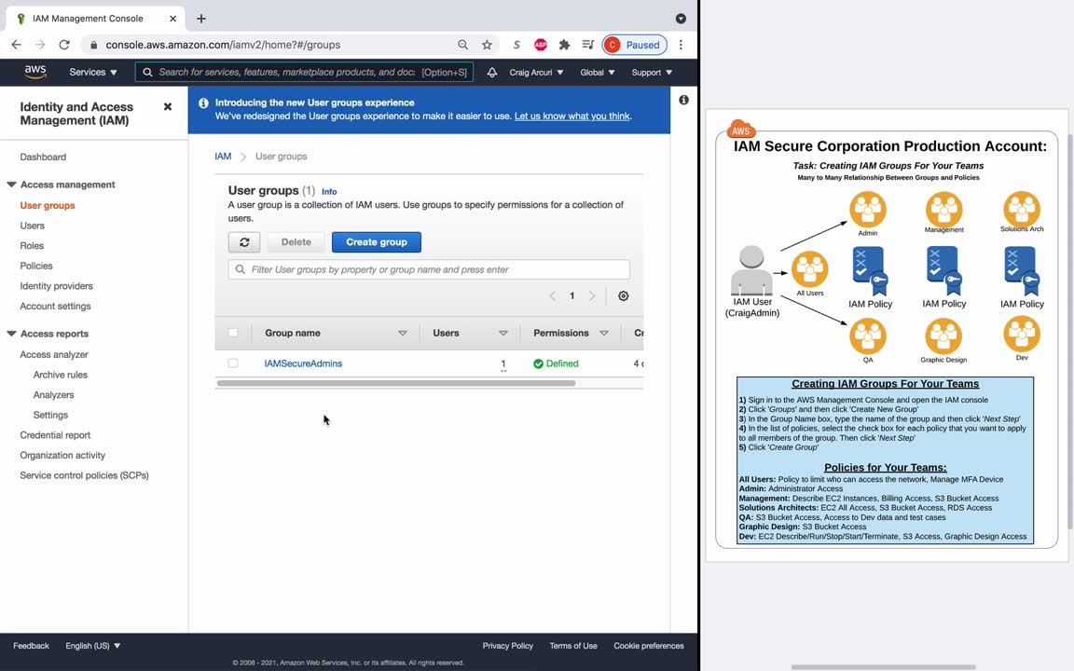Select User groups in sidebar
The image size is (1074, 671).
[48, 205]
